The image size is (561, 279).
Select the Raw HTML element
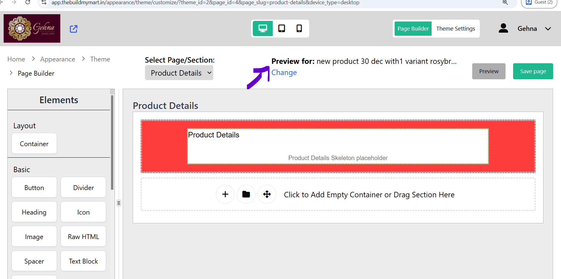tap(83, 237)
